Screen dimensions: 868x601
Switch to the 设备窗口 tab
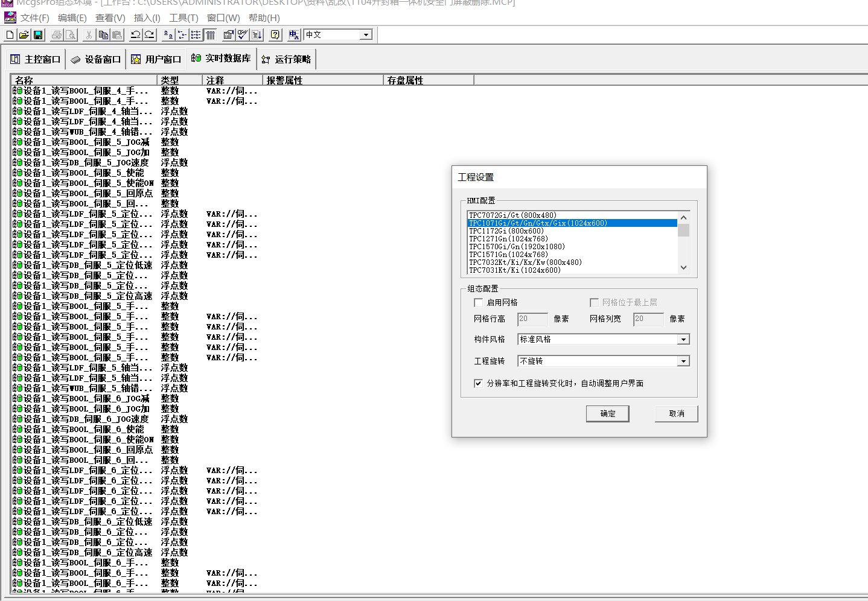pos(97,59)
